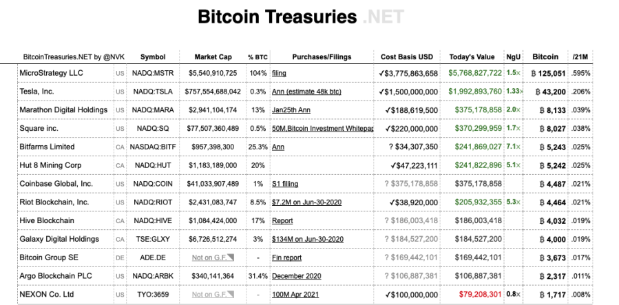Click the Bitcoin Treasuries .NET title

click(301, 17)
